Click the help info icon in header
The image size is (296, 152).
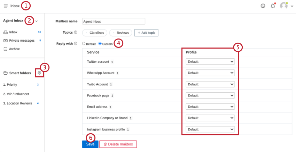263,6
